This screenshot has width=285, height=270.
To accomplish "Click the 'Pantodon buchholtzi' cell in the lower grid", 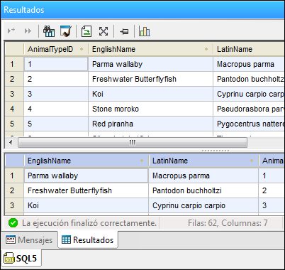I will click(x=203, y=190).
